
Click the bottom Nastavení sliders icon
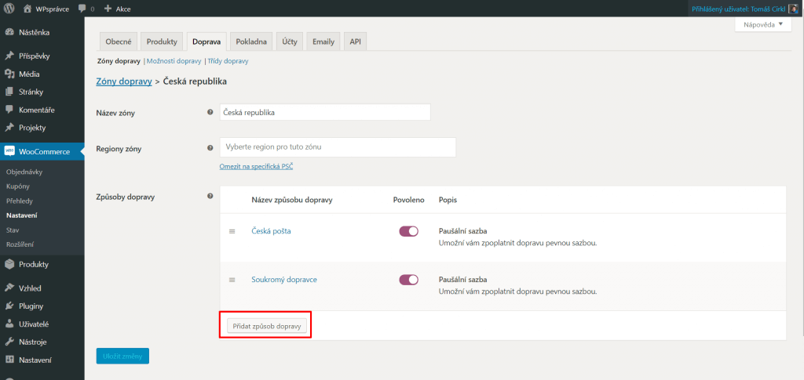9,360
